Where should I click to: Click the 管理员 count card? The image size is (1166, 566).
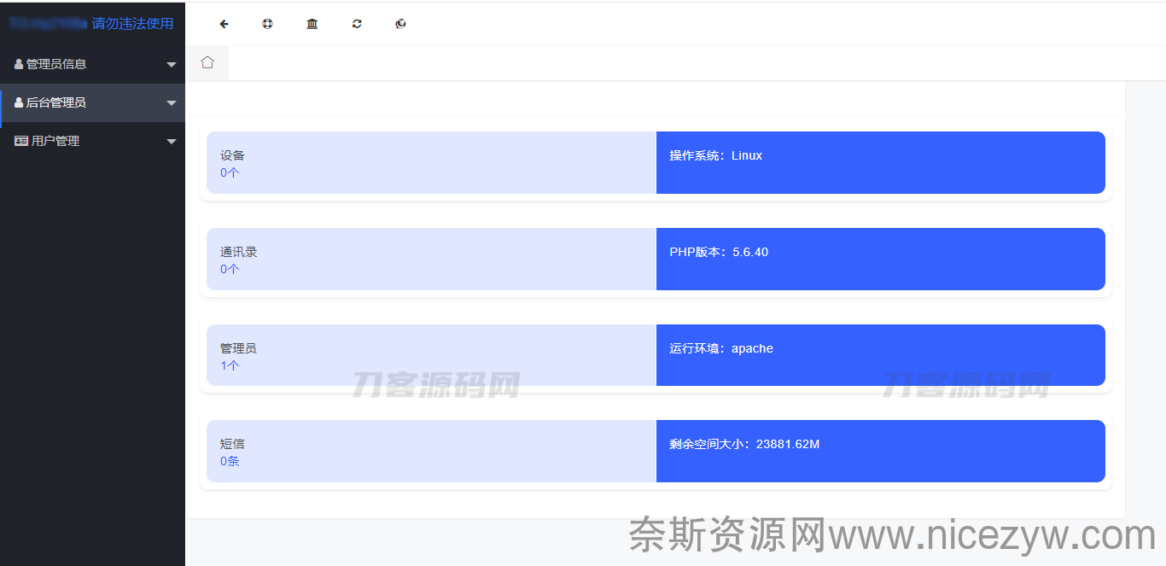[x=431, y=356]
